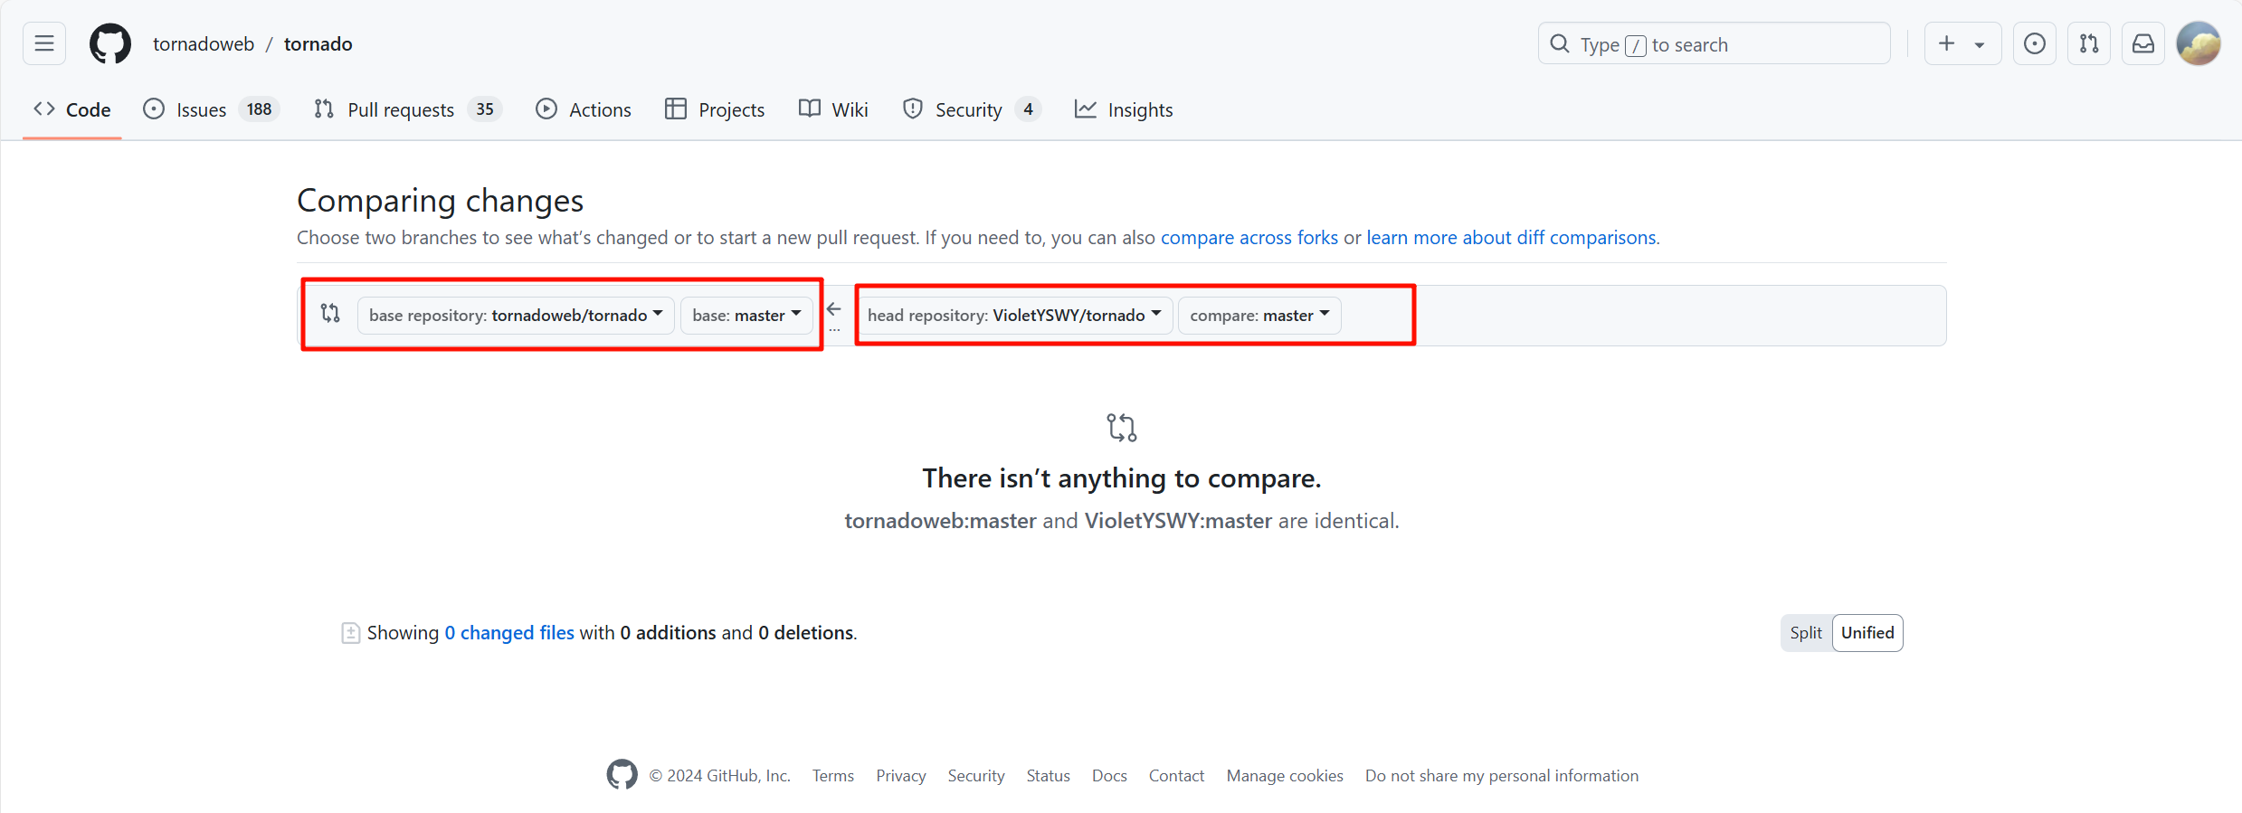The height and width of the screenshot is (813, 2242).
Task: Expand the base: master branch dropdown
Action: (x=746, y=316)
